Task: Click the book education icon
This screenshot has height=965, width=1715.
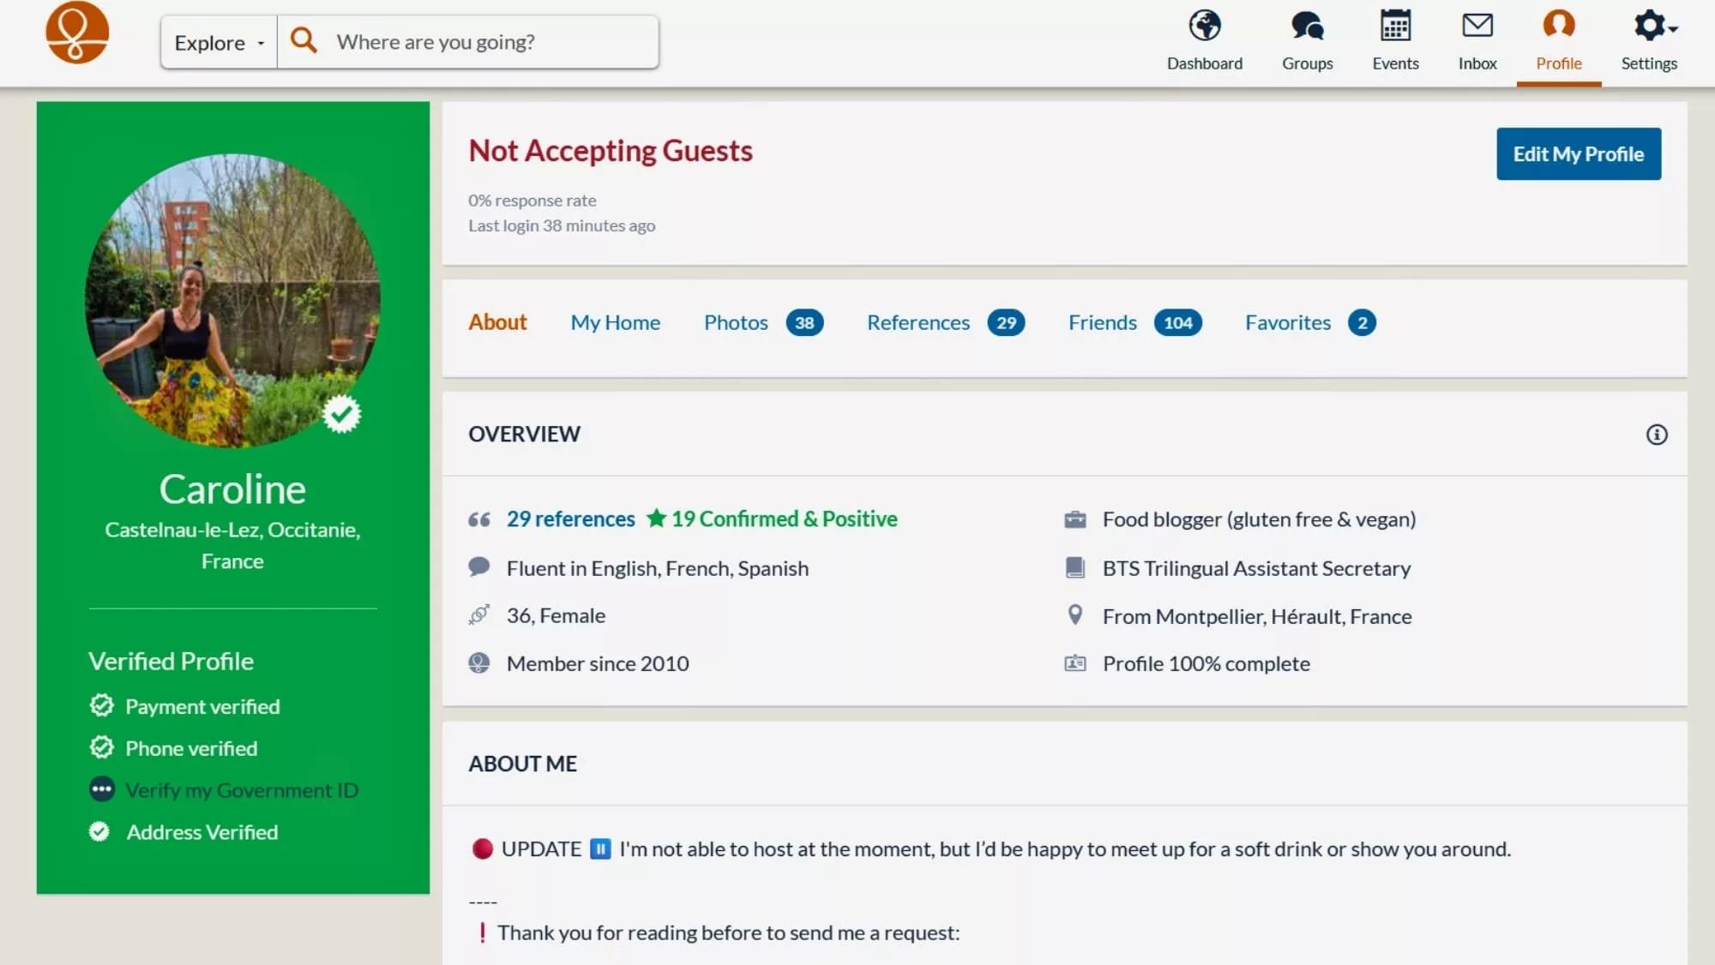Action: click(1074, 567)
